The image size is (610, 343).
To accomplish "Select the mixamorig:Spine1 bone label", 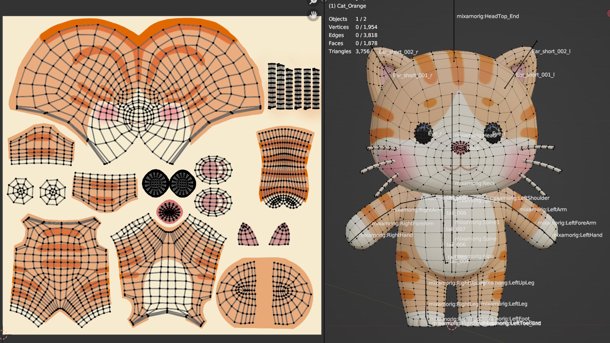I will pyautogui.click(x=477, y=222).
